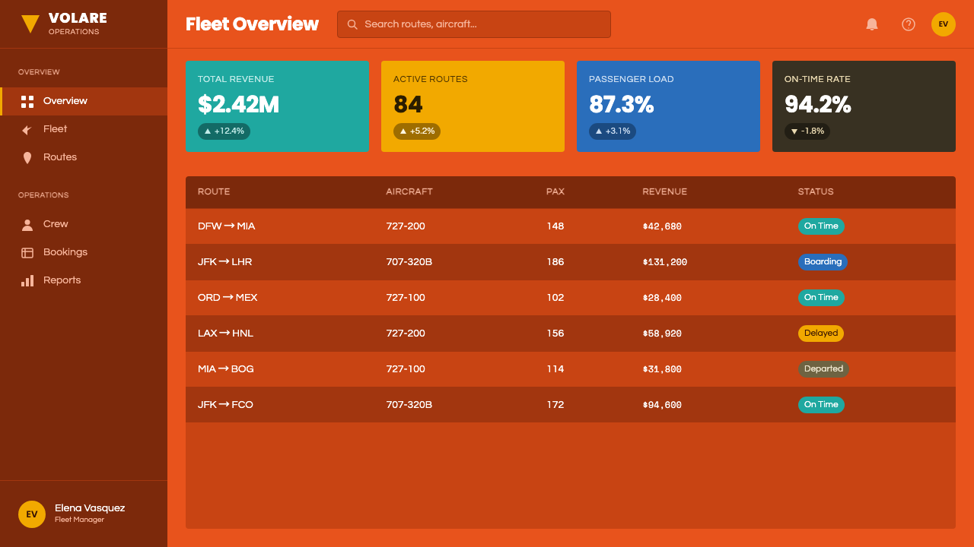Select the MIA → BOG route
The image size is (974, 547).
pyautogui.click(x=571, y=369)
